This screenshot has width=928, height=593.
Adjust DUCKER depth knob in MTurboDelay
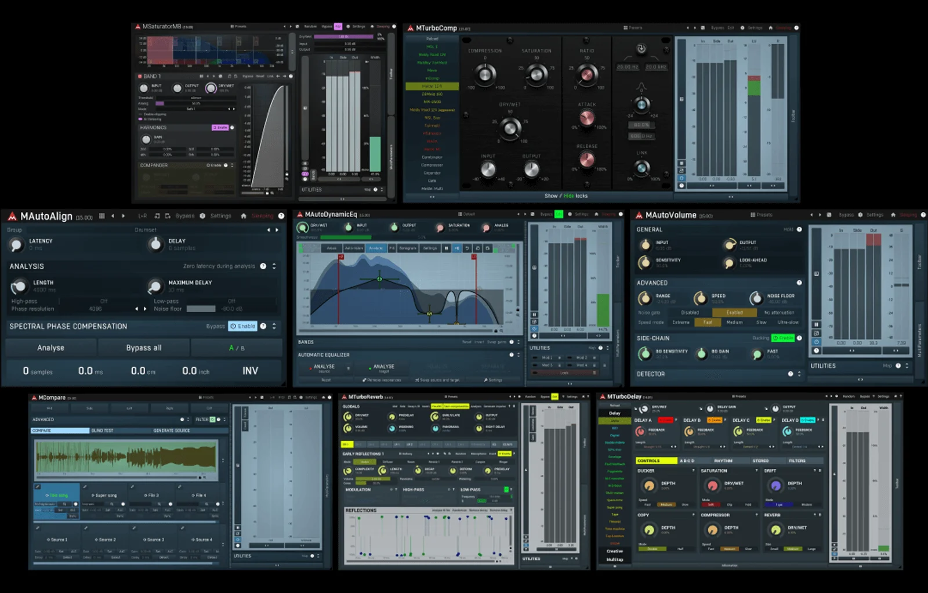(649, 486)
